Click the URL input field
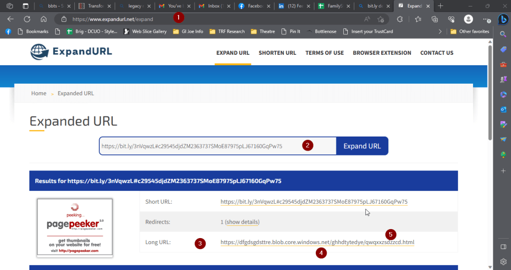 click(x=218, y=146)
